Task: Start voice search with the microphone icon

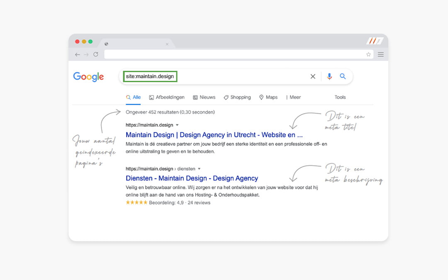Action: pos(329,76)
